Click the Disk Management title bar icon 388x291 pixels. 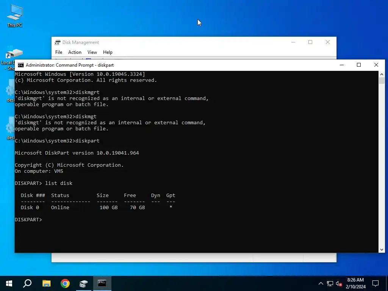pyautogui.click(x=58, y=42)
